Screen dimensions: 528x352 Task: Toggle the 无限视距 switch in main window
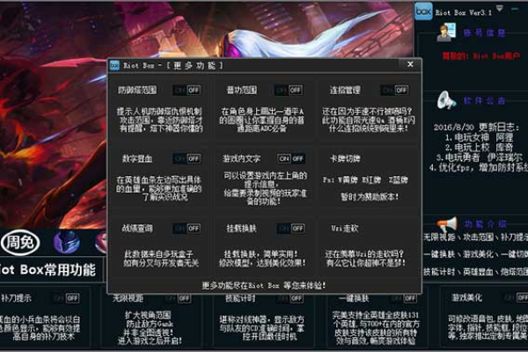point(178,298)
